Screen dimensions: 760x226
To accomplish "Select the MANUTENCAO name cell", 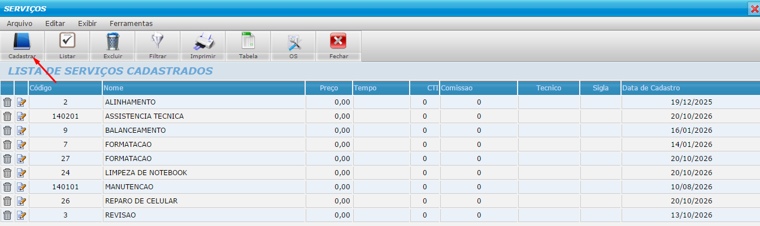I will [x=203, y=187].
